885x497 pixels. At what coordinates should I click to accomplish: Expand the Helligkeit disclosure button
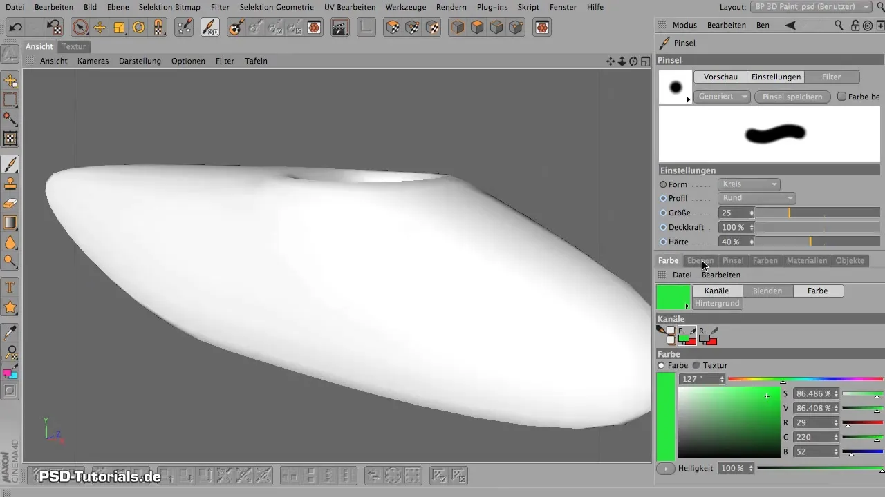click(x=666, y=468)
